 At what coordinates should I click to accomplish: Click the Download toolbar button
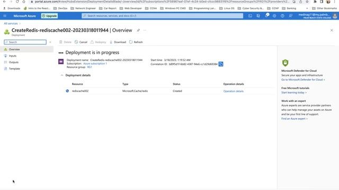118,42
